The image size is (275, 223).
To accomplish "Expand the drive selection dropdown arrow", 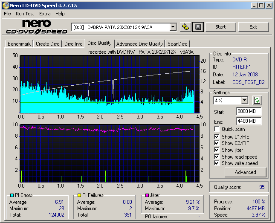I will pos(173,27).
